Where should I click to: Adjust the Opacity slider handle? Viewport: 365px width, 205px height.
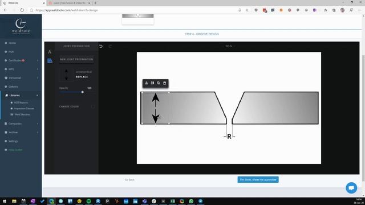click(82, 92)
